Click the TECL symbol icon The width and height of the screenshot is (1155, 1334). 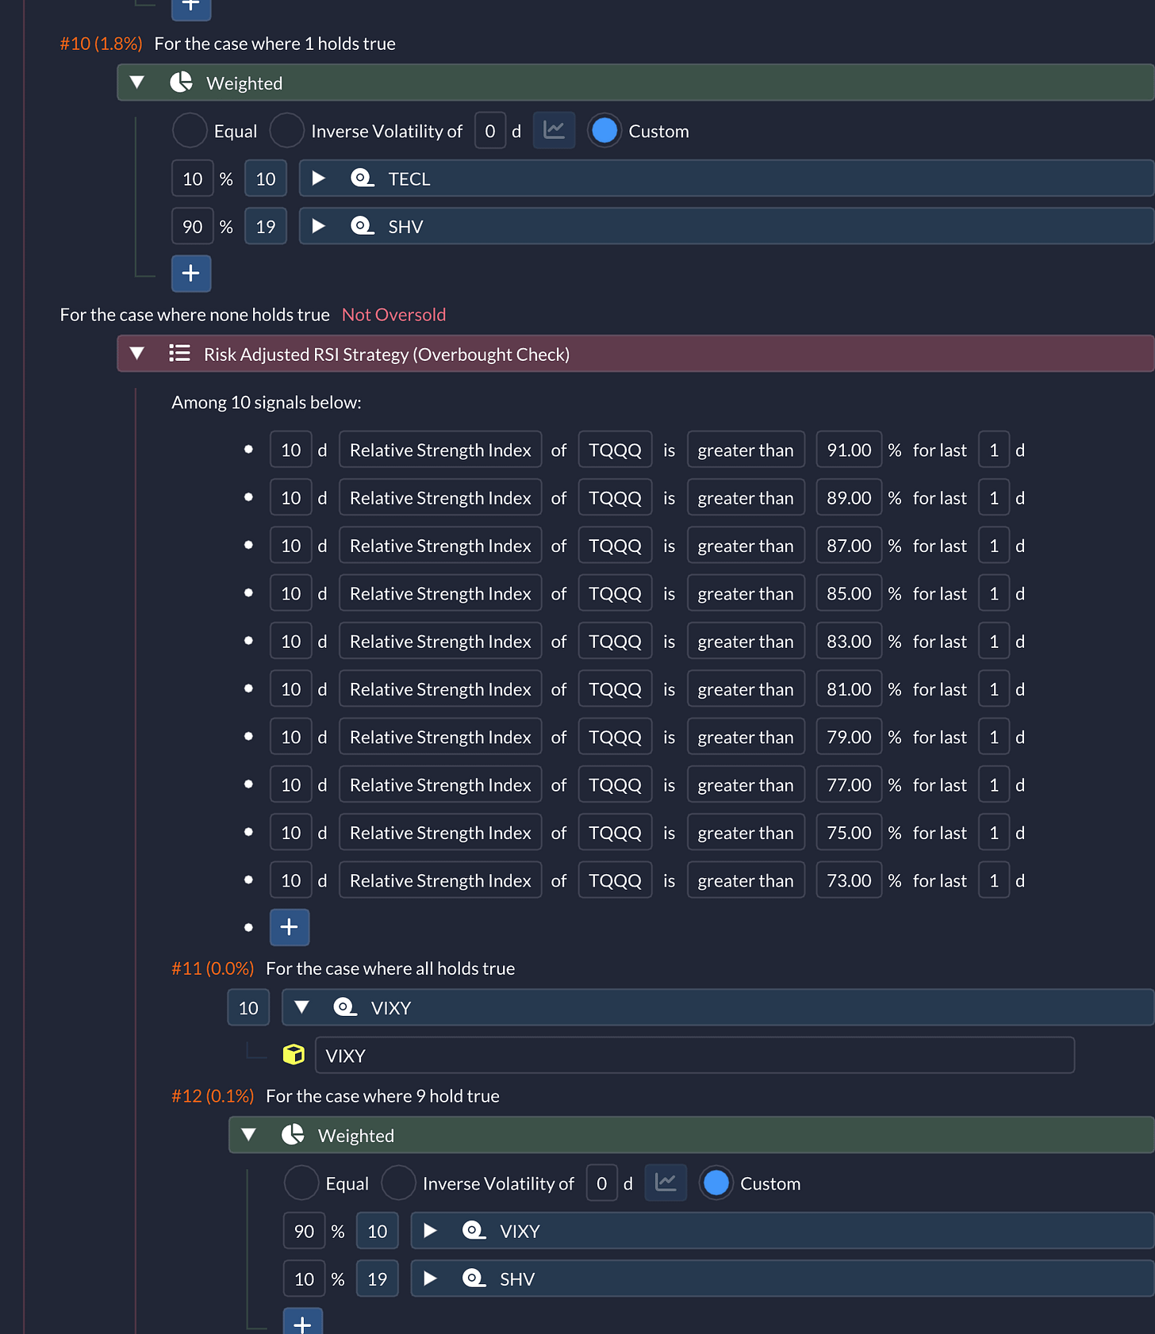pos(362,178)
